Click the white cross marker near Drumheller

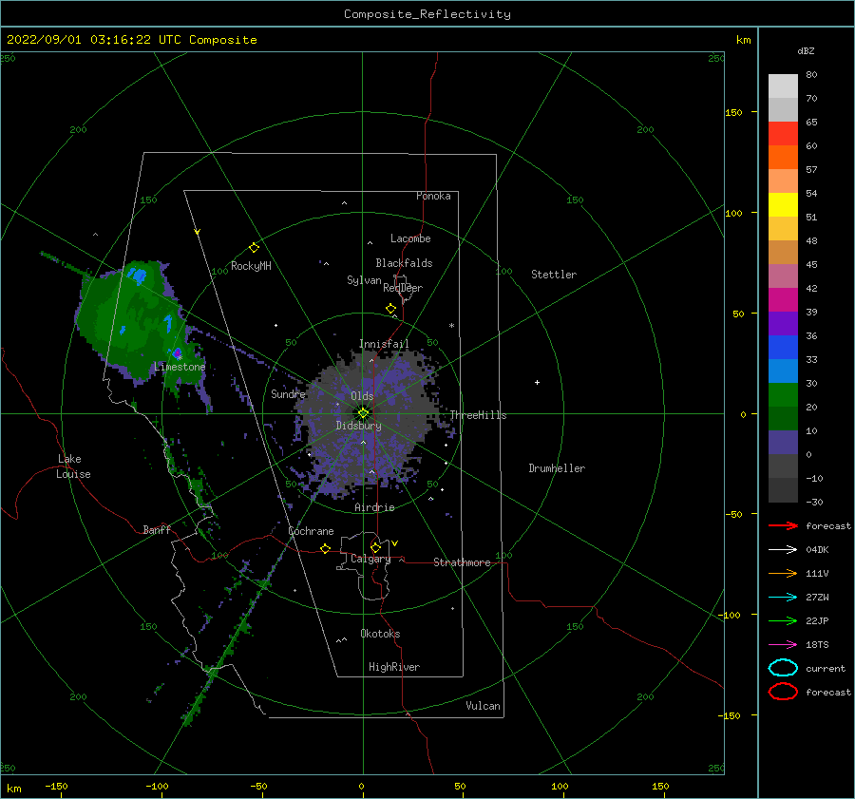[x=537, y=382]
